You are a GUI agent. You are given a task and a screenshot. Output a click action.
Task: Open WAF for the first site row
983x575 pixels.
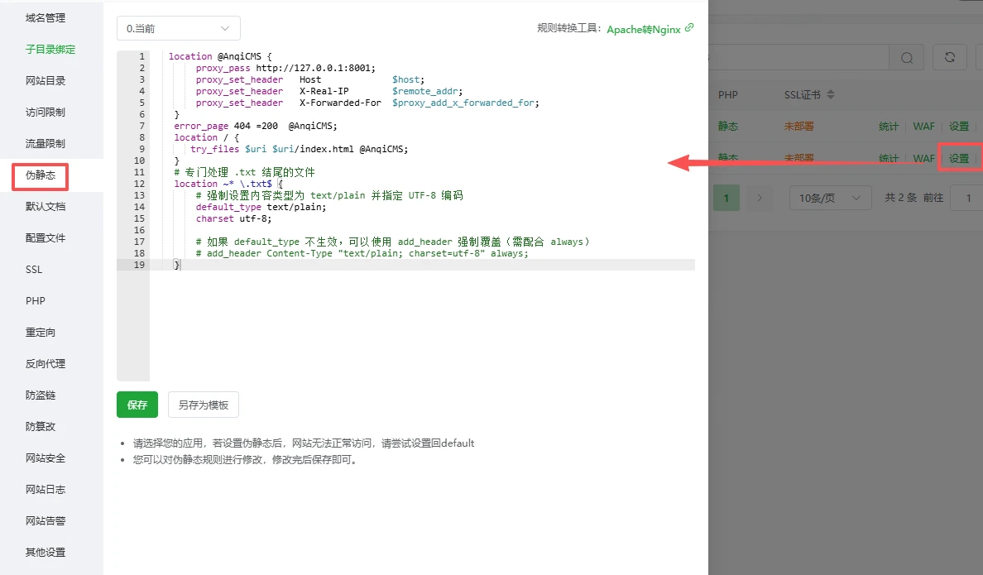pos(923,127)
